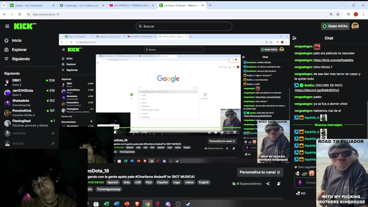368x207 pixels.
Task: Open Google Chrome from the taskbar
Action: pos(147,204)
